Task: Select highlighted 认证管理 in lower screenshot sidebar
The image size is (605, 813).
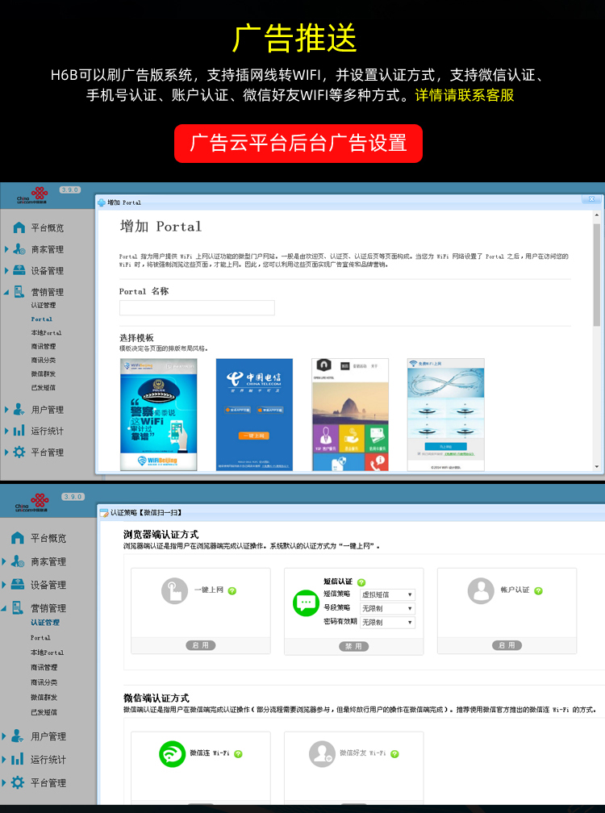Action: 45,622
